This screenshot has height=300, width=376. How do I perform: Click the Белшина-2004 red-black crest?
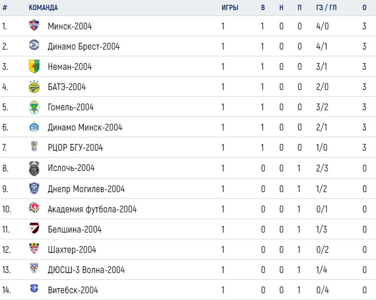[34, 228]
